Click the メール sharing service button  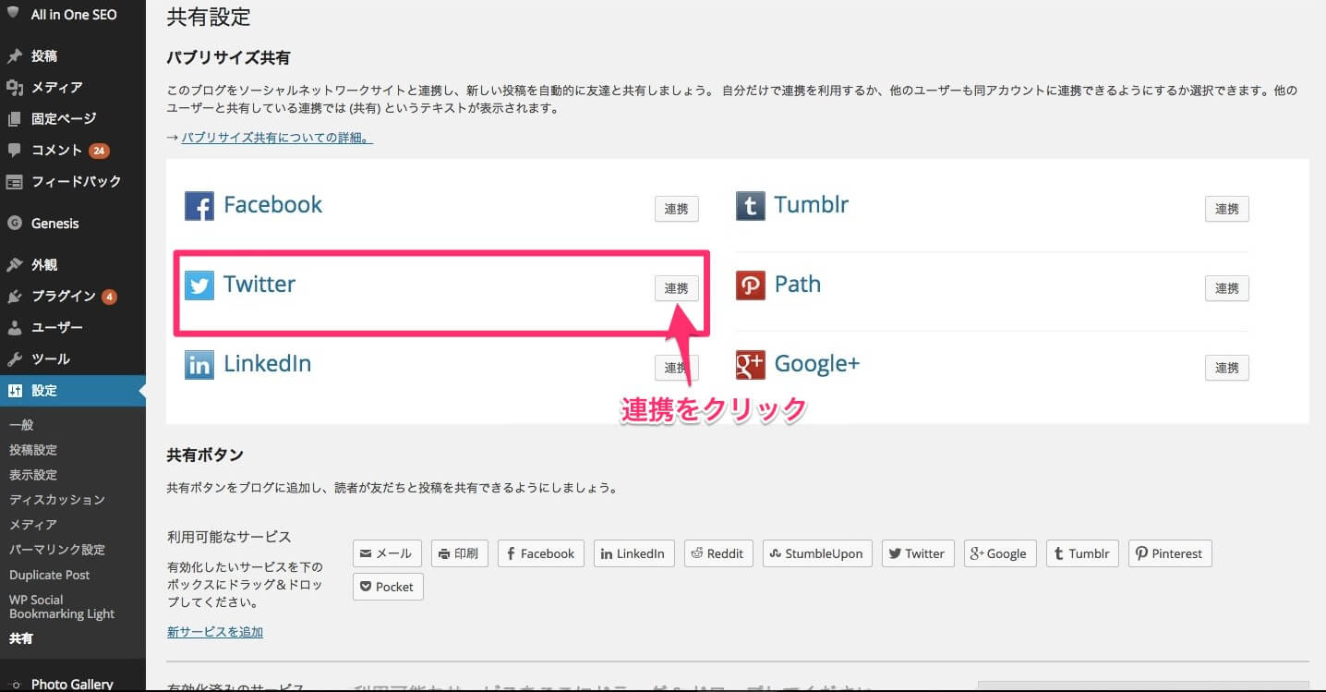tap(387, 553)
